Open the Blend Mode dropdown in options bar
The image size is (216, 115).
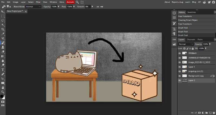(33, 6)
